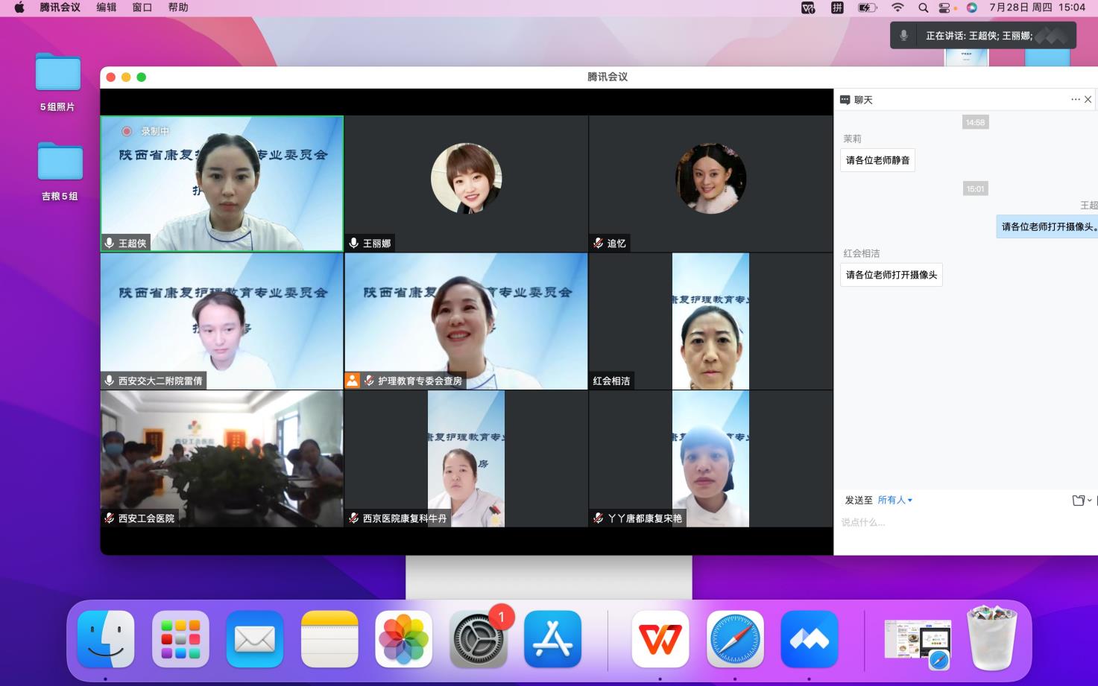Open System Preferences from the Dock
Screen dimensions: 1098x686
(x=479, y=639)
